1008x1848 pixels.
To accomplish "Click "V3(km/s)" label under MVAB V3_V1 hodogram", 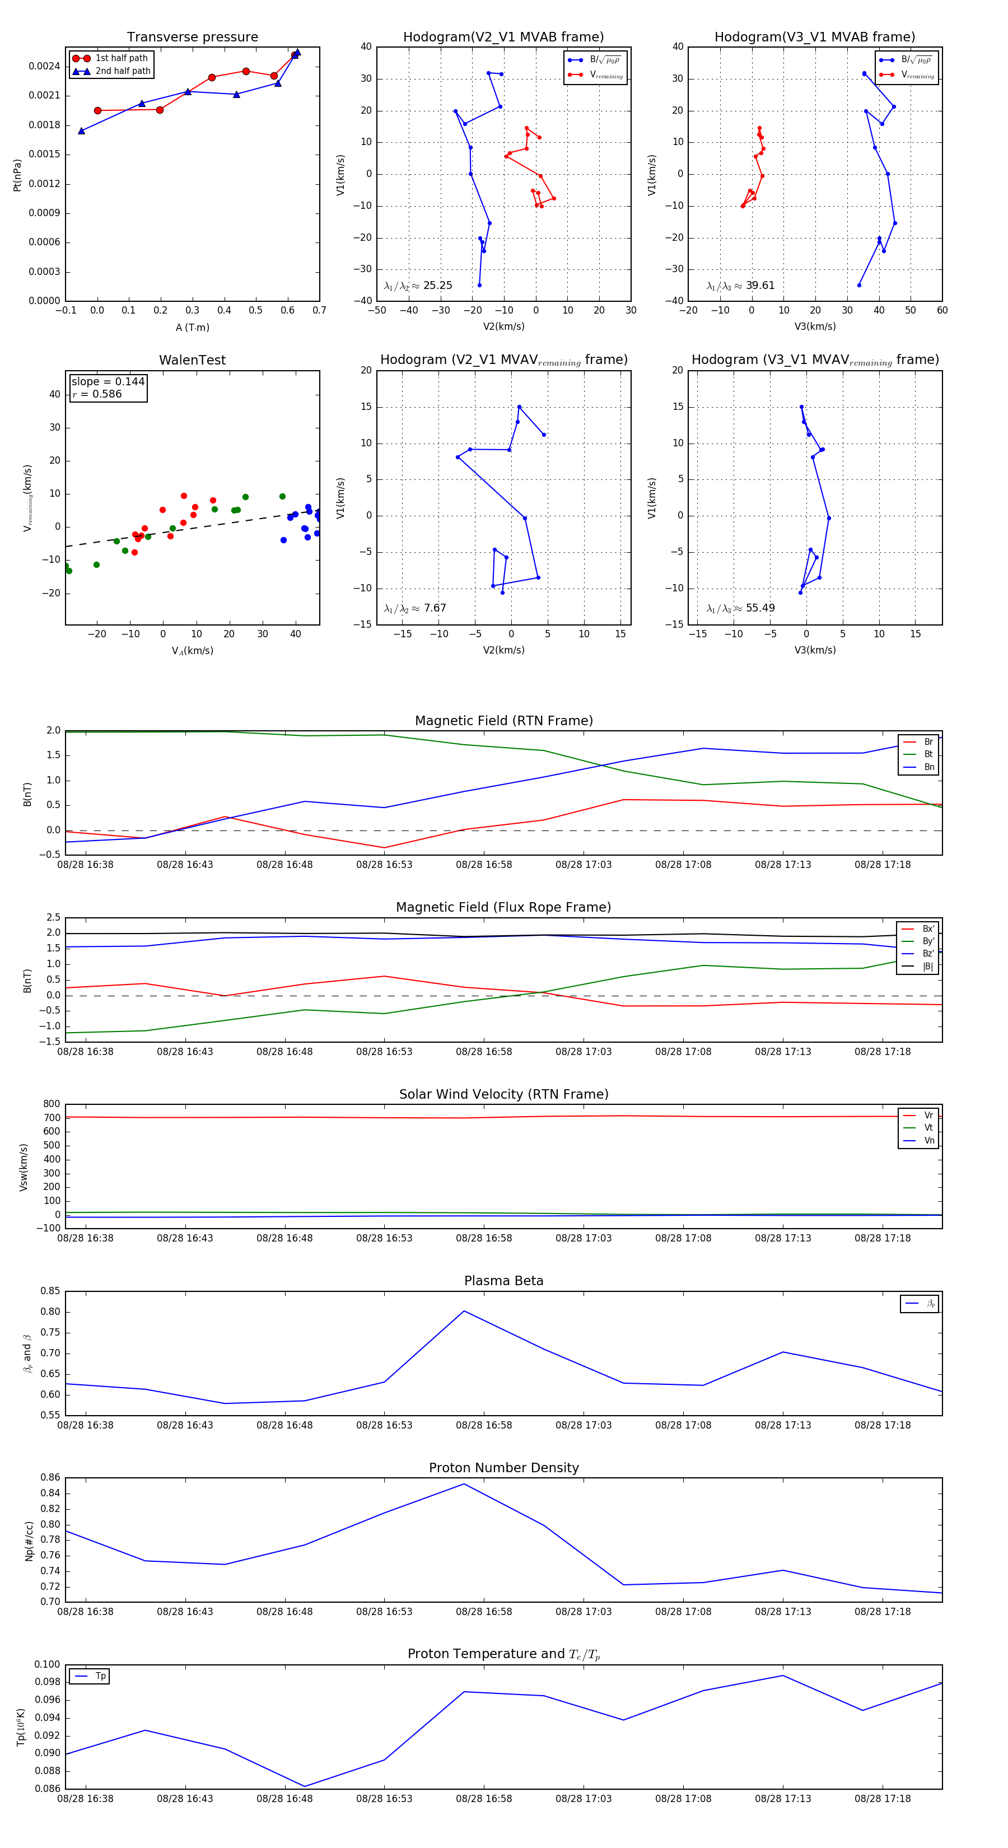I will [x=815, y=326].
